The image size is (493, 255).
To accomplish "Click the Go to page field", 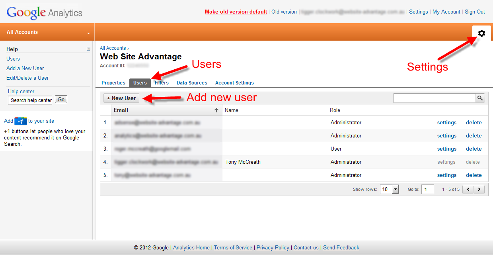I will [x=428, y=189].
